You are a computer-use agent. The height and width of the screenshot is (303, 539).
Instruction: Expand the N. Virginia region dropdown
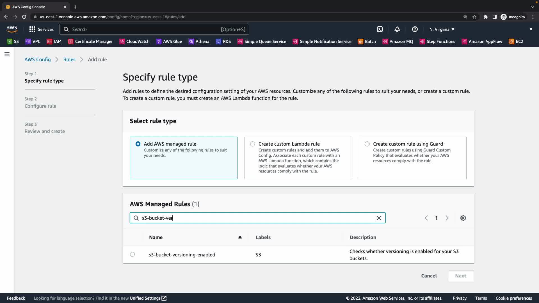click(x=442, y=29)
